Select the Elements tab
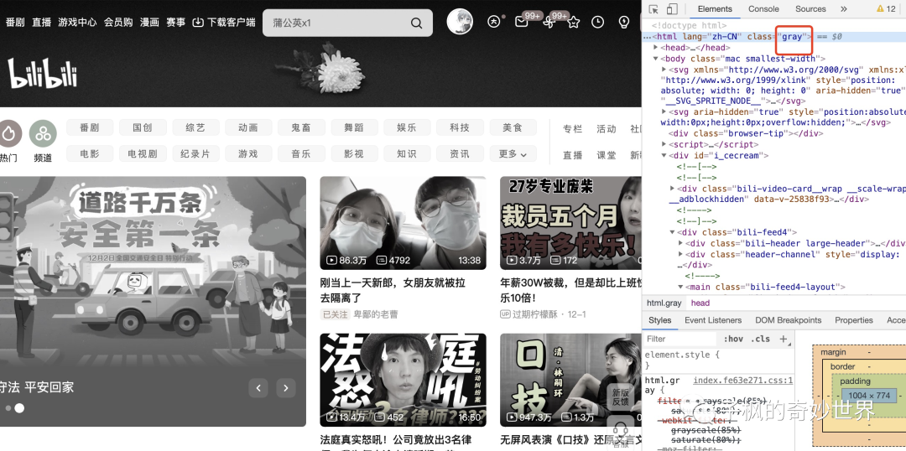The width and height of the screenshot is (906, 451). tap(715, 8)
